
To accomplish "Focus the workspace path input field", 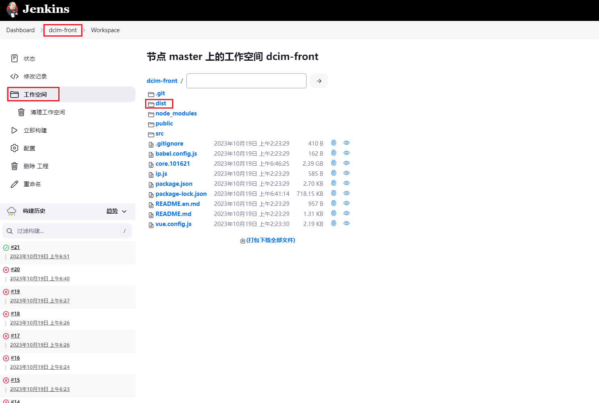I will (x=246, y=81).
